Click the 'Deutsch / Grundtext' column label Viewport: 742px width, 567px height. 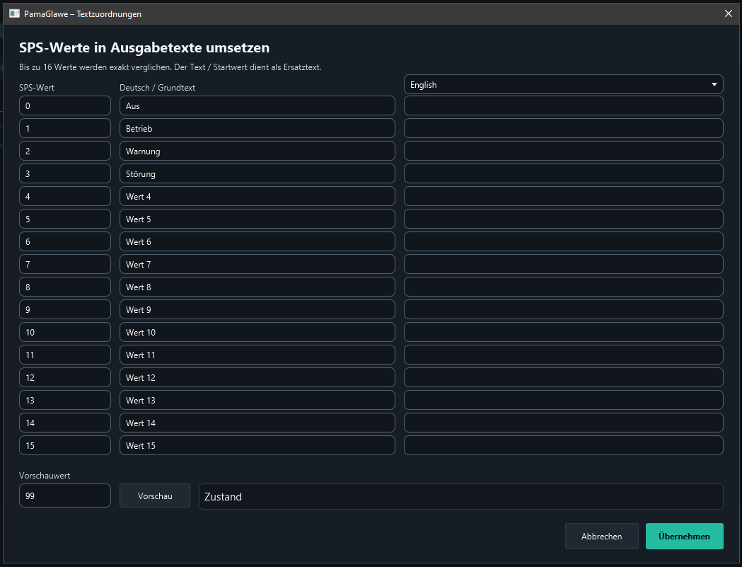(x=157, y=88)
